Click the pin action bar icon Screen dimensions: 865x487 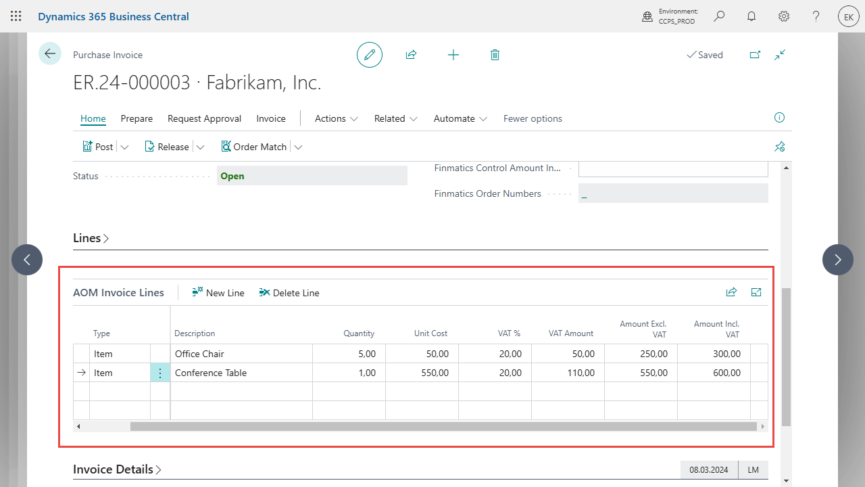(x=780, y=147)
